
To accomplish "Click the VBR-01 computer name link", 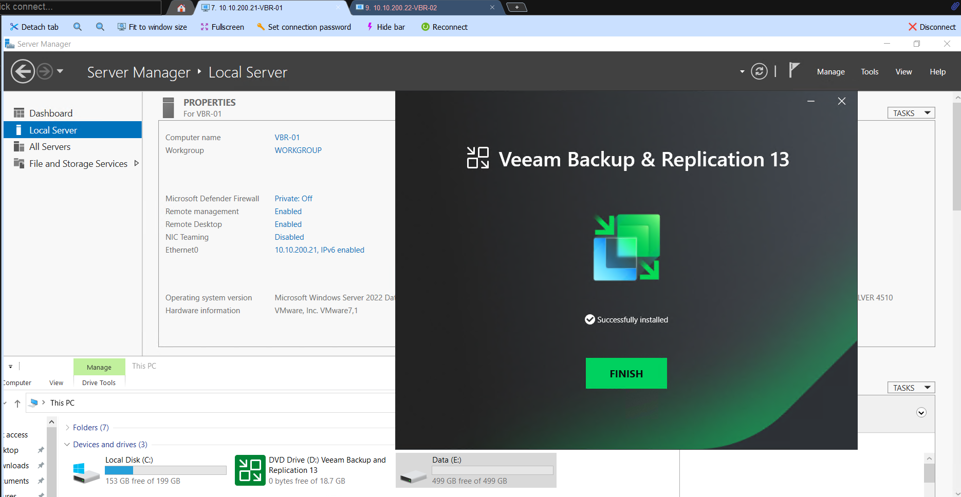I will pos(287,138).
